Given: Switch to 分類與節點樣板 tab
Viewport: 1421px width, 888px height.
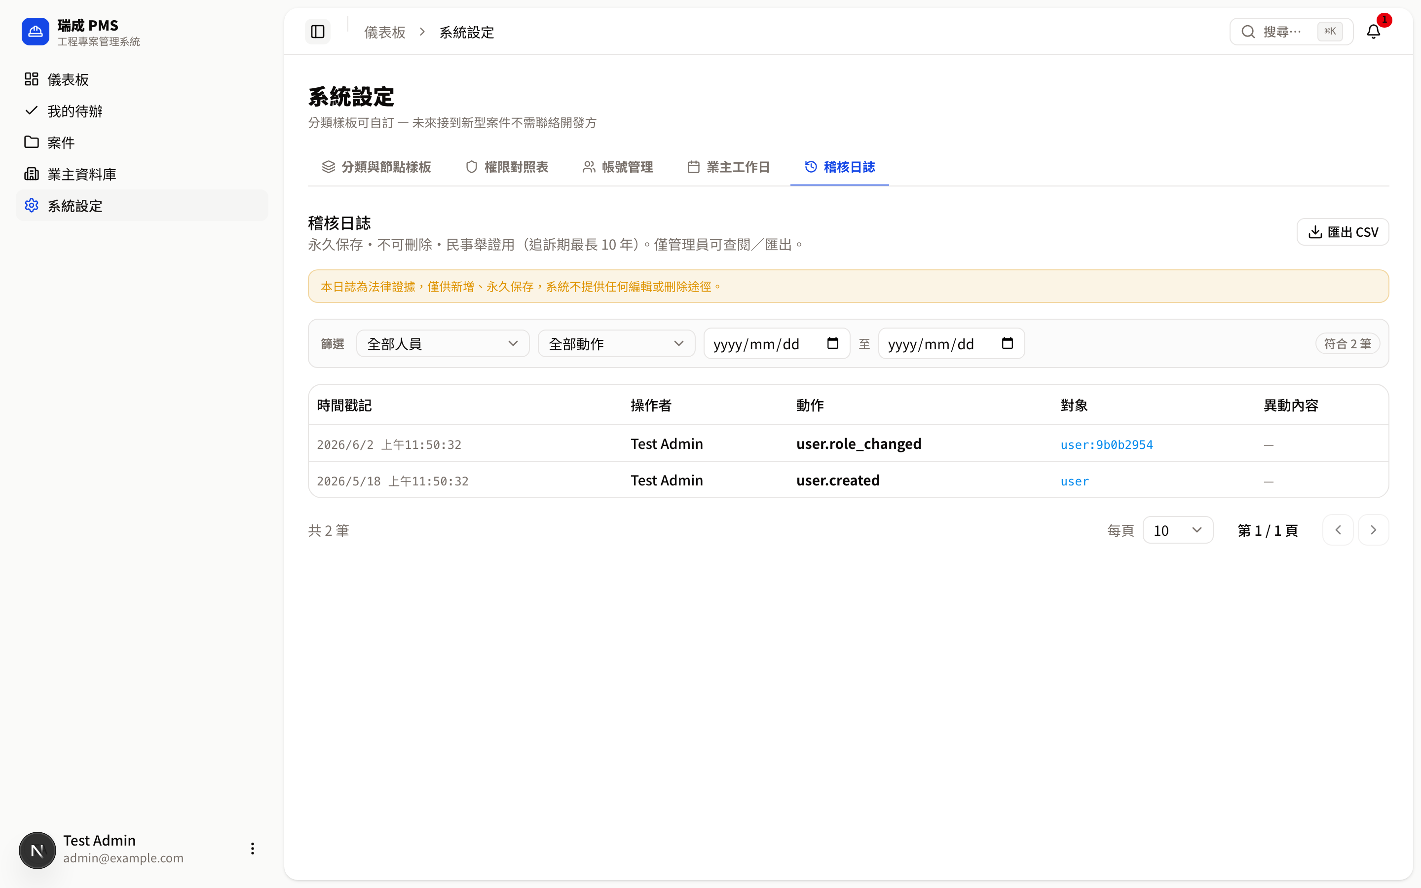Looking at the screenshot, I should click(x=376, y=167).
